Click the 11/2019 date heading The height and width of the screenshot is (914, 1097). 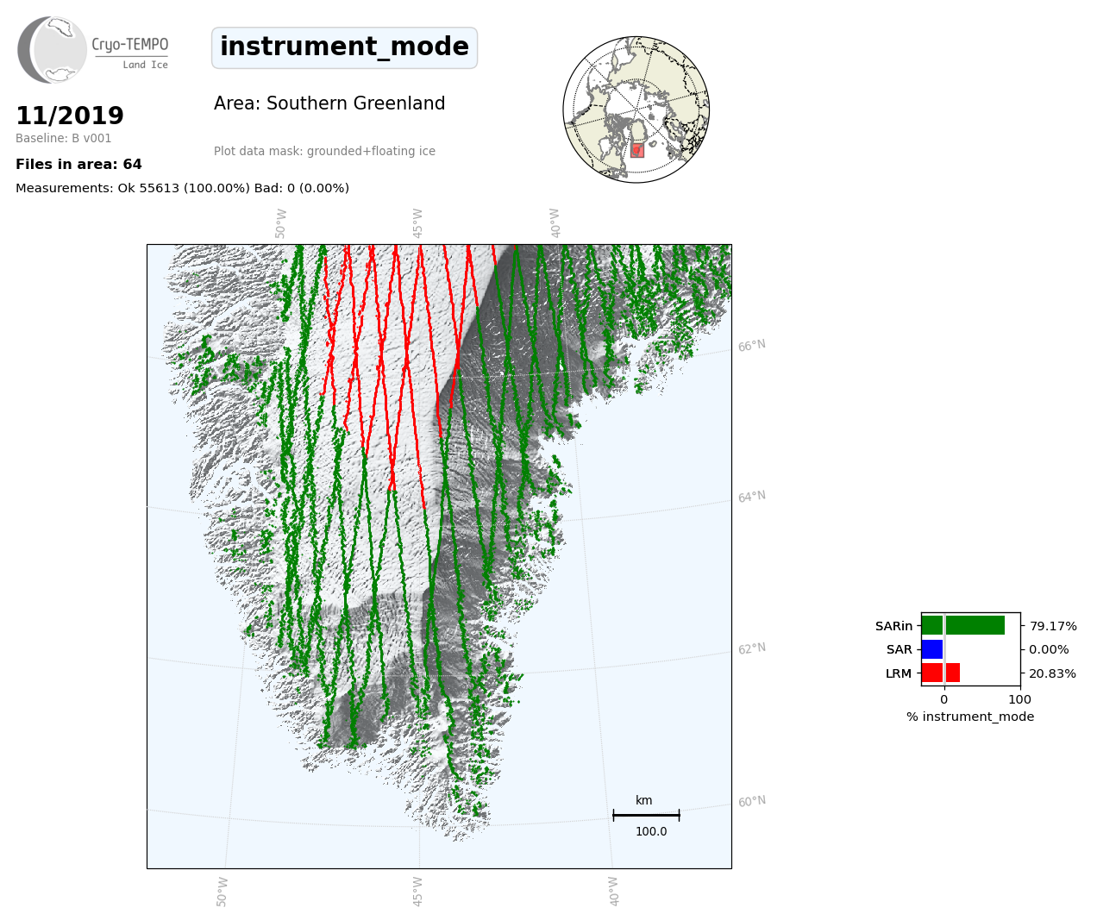70,116
